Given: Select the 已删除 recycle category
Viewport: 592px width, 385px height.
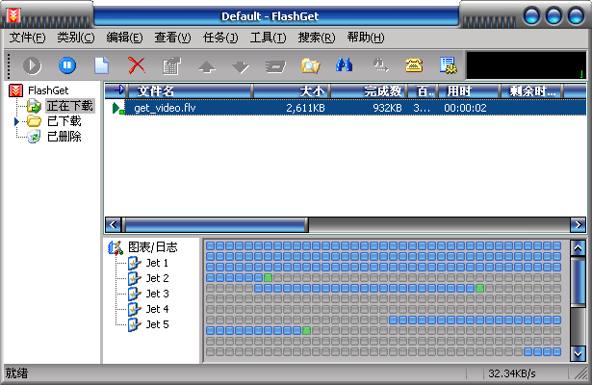Looking at the screenshot, I should [64, 137].
